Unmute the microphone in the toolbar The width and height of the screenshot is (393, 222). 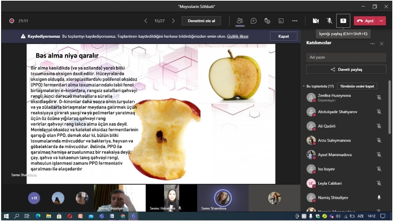click(x=329, y=21)
